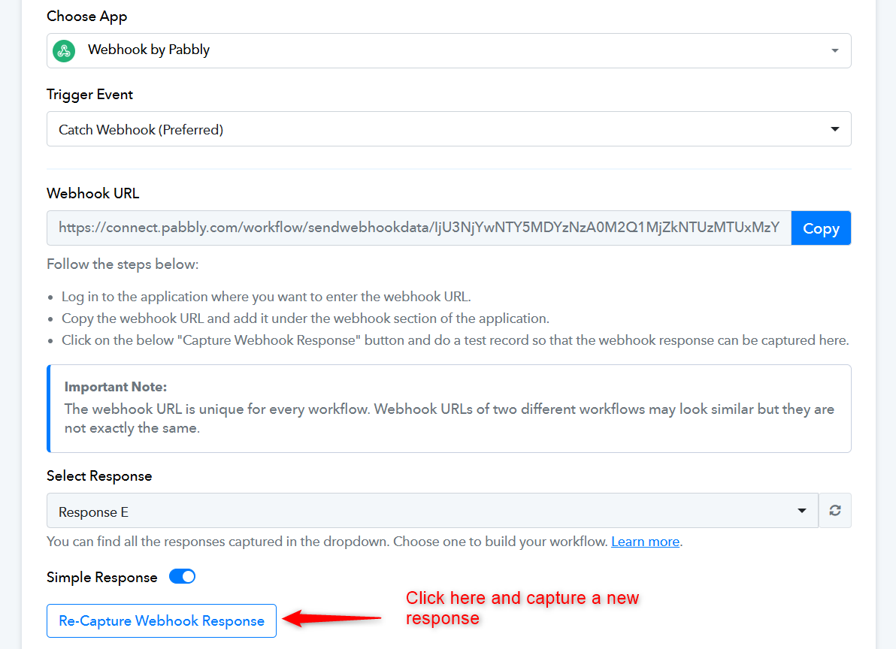Screen dimensions: 896x649
Task: Click the Select Response heading
Action: [x=99, y=476]
